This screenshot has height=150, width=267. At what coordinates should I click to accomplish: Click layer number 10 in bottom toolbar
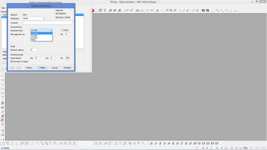(195, 143)
